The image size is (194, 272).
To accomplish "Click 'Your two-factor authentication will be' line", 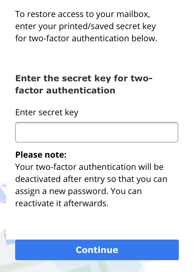I will click(89, 167).
